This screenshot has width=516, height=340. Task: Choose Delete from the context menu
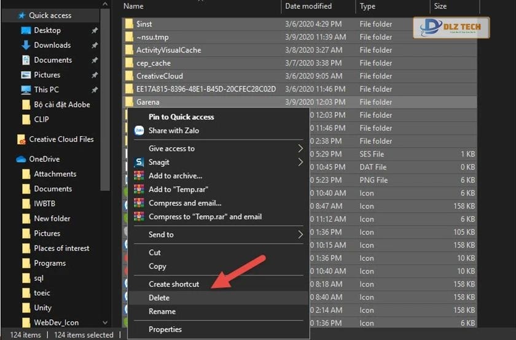point(159,298)
